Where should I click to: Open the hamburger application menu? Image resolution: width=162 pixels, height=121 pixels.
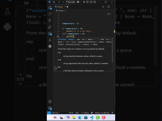(54, 2)
